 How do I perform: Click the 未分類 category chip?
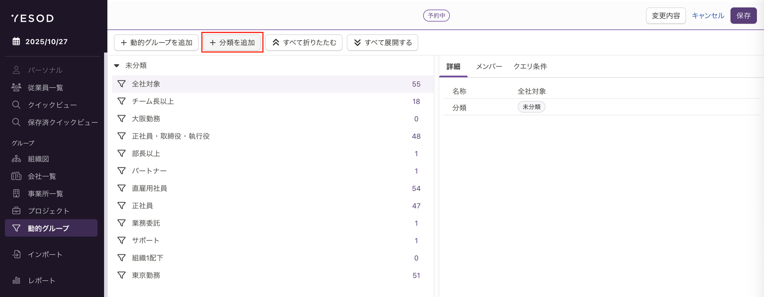coord(531,107)
